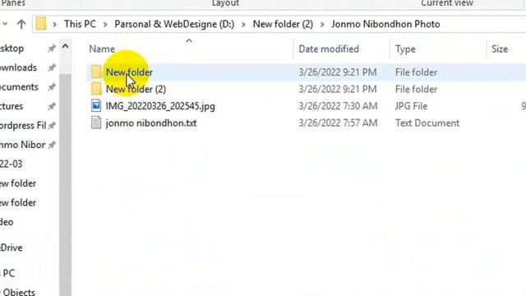Click pin icon next to Desktop
This screenshot has width=526, height=296.
tap(52, 49)
